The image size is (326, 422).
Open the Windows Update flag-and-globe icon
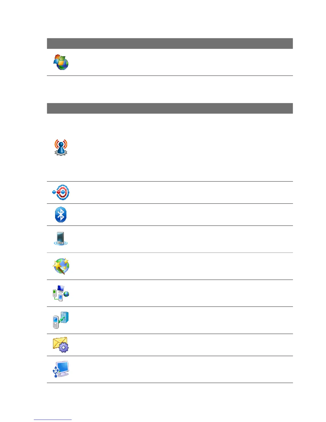pyautogui.click(x=61, y=62)
